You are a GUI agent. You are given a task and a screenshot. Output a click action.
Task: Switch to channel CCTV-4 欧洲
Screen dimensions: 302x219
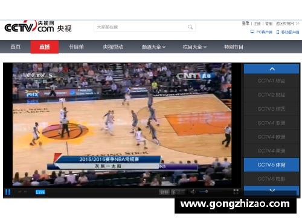[x=271, y=137]
